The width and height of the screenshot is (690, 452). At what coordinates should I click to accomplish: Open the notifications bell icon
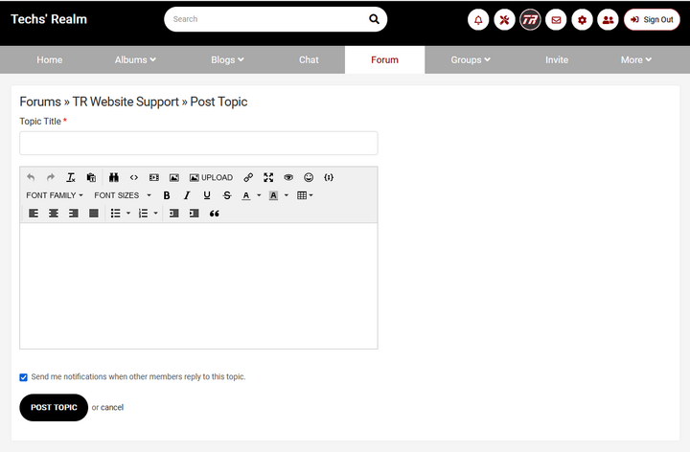[478, 20]
